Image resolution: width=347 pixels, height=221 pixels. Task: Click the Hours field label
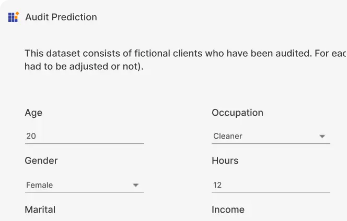(225, 161)
